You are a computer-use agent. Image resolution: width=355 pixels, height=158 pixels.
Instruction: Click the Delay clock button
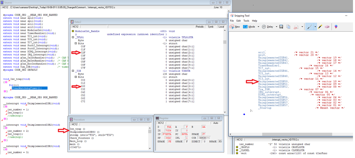pyautogui.click(x=267, y=27)
